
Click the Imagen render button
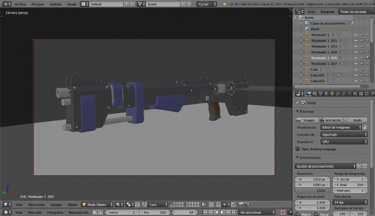(x=307, y=120)
